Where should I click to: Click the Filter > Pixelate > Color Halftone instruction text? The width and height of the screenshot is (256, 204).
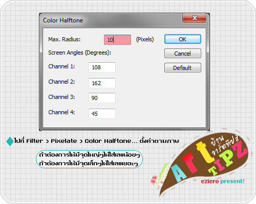96,141
